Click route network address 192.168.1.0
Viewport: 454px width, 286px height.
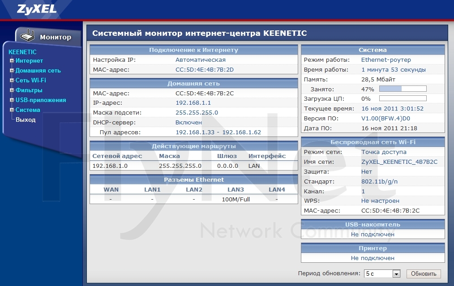tap(110, 166)
